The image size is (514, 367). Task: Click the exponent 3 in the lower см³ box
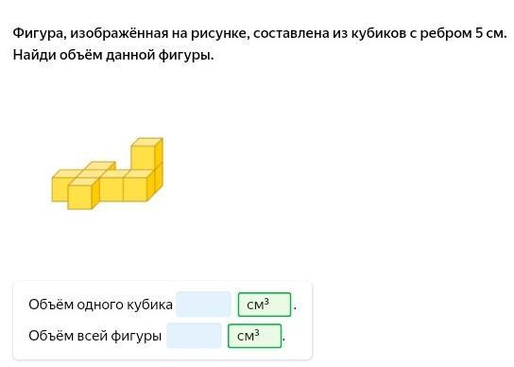coord(257,332)
